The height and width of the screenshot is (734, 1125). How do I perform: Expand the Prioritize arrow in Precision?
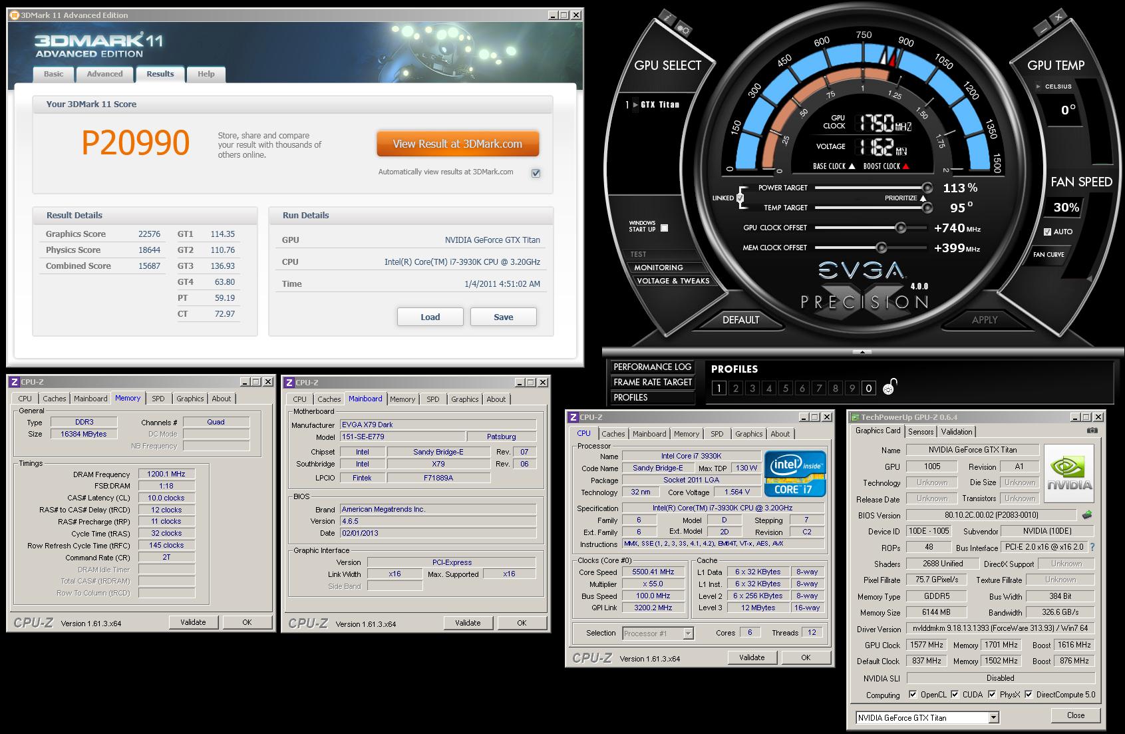pyautogui.click(x=923, y=198)
